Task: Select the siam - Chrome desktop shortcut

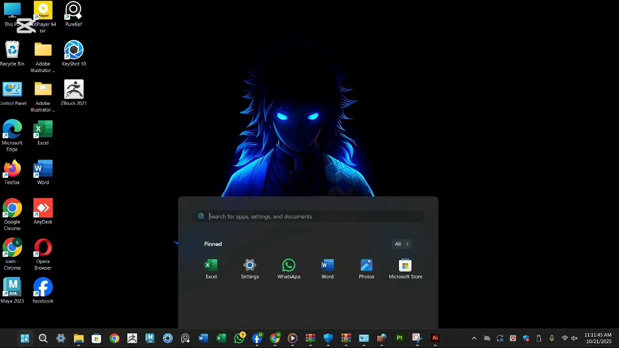Action: [12, 255]
